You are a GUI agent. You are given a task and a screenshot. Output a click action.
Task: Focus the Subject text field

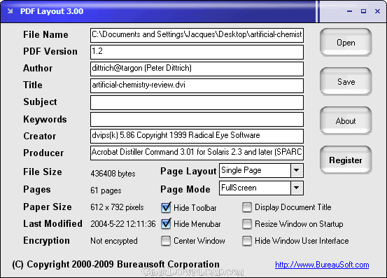tap(197, 102)
